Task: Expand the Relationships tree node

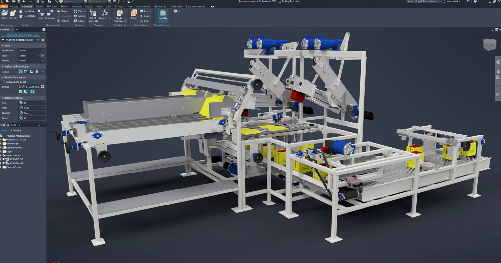Action: 1,144
